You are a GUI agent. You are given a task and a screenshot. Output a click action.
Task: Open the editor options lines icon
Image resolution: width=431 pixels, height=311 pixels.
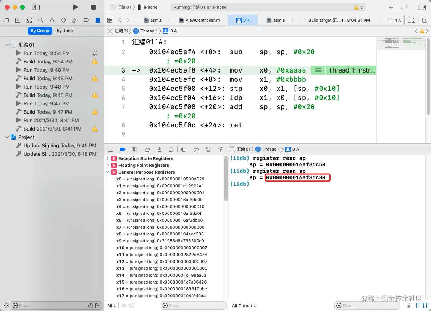click(x=411, y=20)
